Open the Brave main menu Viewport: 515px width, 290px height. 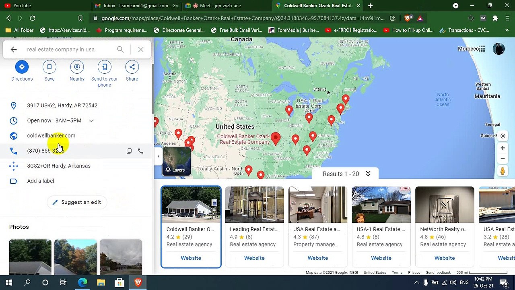pyautogui.click(x=507, y=18)
